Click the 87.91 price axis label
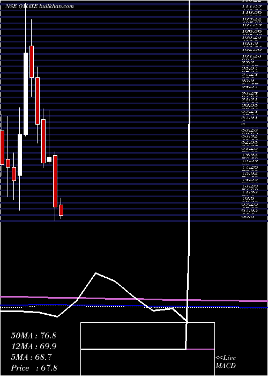The width and height of the screenshot is (268, 376). point(250,118)
